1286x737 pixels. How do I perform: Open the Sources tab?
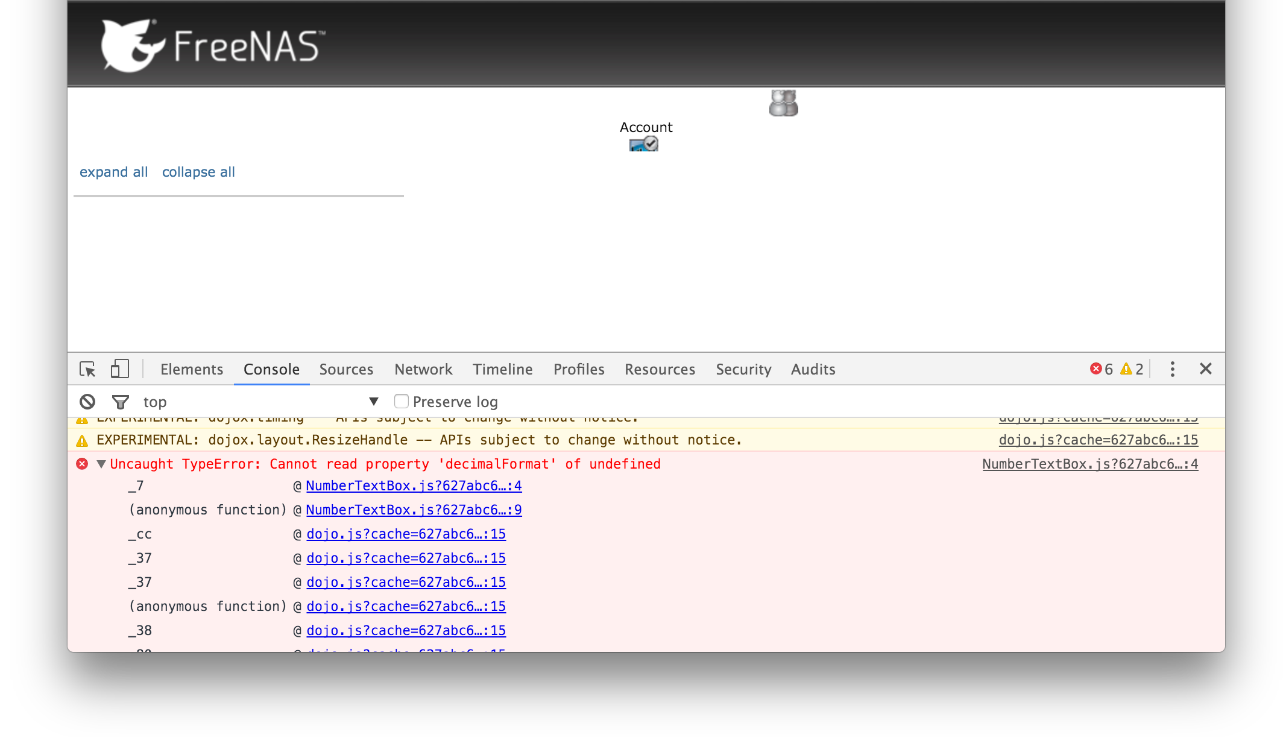[346, 369]
